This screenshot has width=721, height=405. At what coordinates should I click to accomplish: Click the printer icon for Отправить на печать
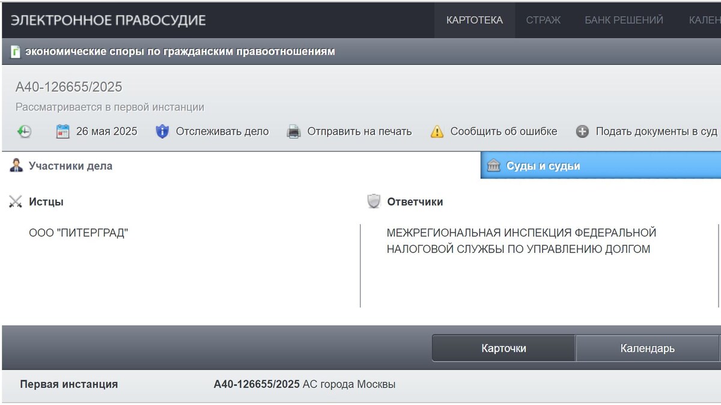pos(293,131)
